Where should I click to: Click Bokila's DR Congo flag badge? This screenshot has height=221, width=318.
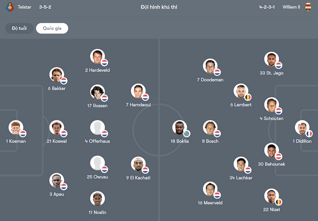tap(186, 134)
